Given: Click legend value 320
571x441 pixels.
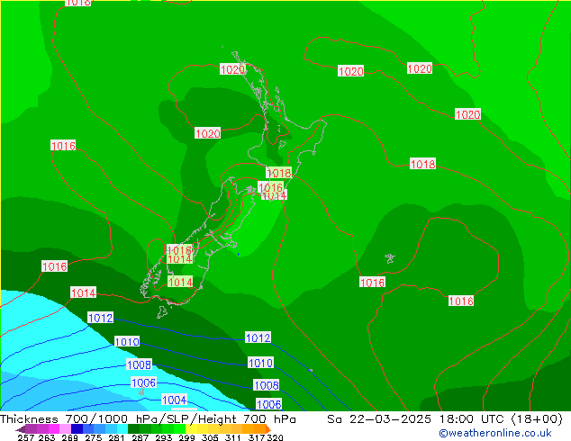Looking at the screenshot, I should [275, 437].
